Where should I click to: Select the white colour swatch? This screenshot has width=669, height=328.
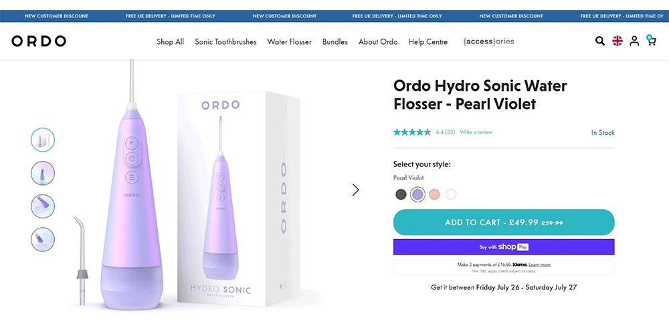[x=451, y=194]
